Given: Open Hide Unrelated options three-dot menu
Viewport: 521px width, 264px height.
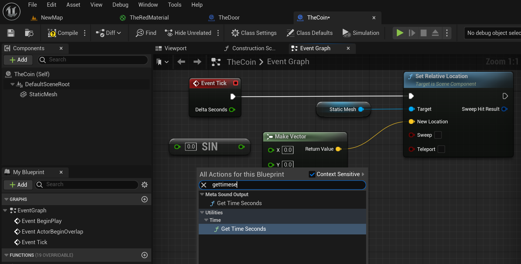Looking at the screenshot, I should 218,33.
